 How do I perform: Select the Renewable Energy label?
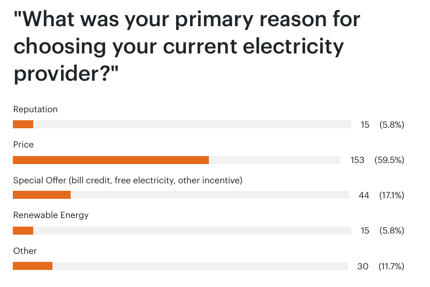point(51,215)
